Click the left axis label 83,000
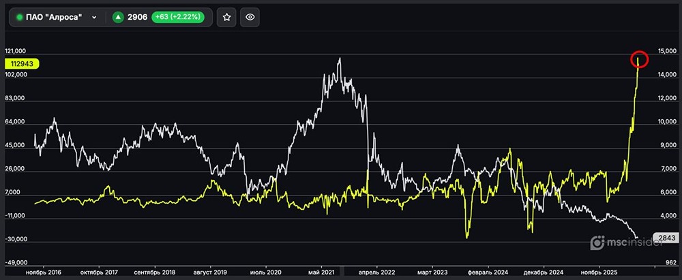Viewport: 682px width, 280px height. click(x=16, y=98)
